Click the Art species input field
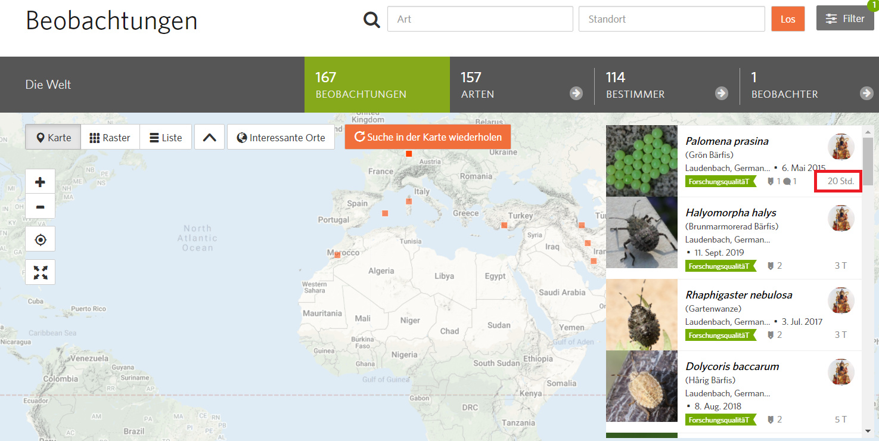This screenshot has width=879, height=441. [480, 19]
